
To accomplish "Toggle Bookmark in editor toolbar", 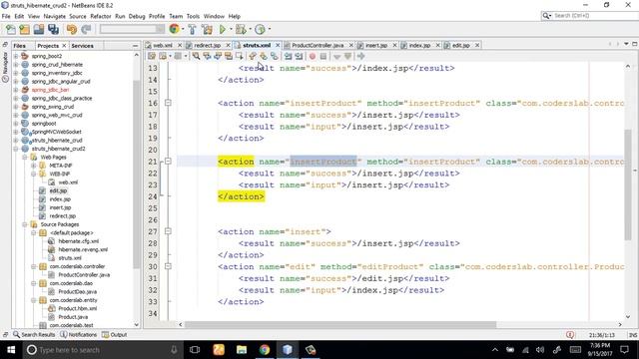I will (x=275, y=56).
